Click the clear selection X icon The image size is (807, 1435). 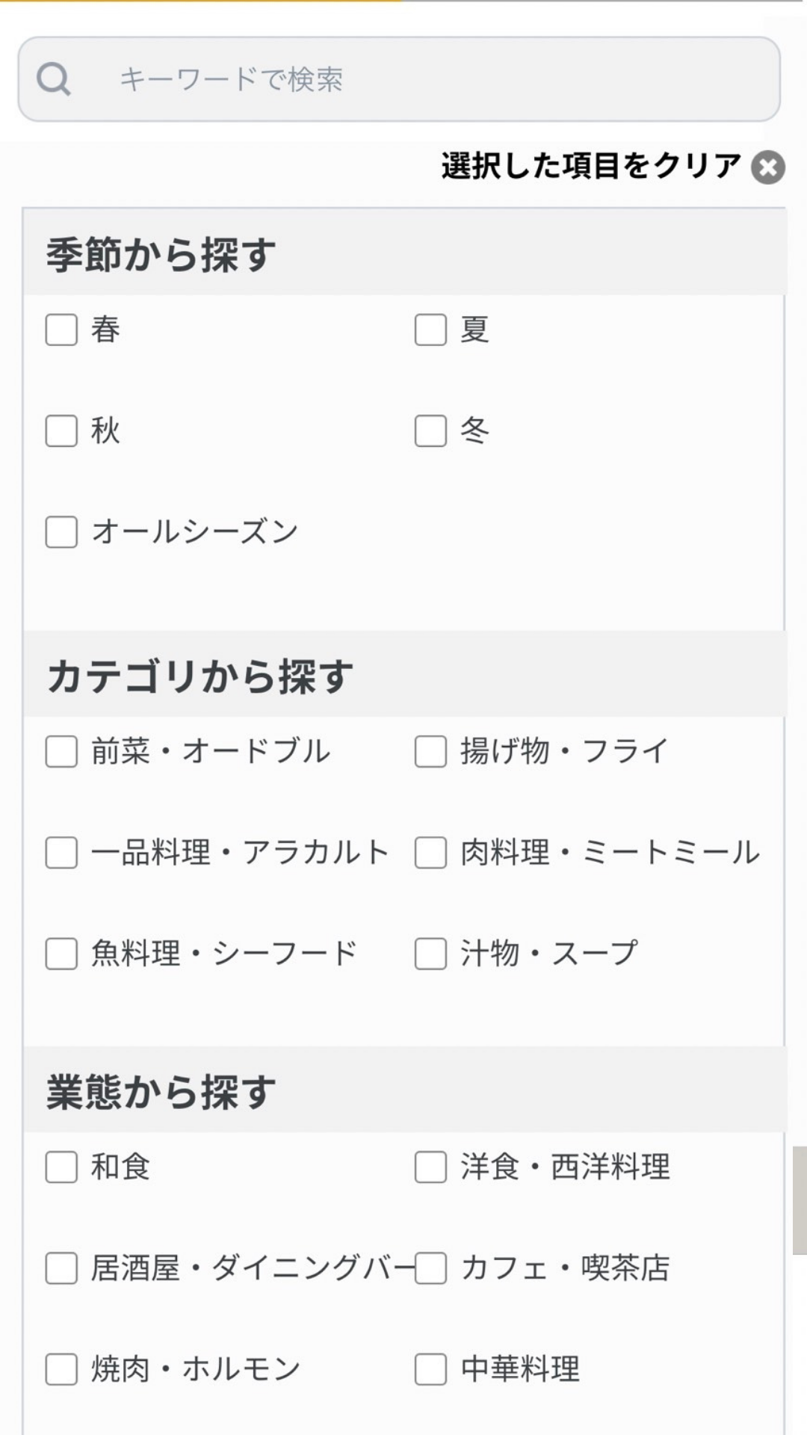click(768, 167)
